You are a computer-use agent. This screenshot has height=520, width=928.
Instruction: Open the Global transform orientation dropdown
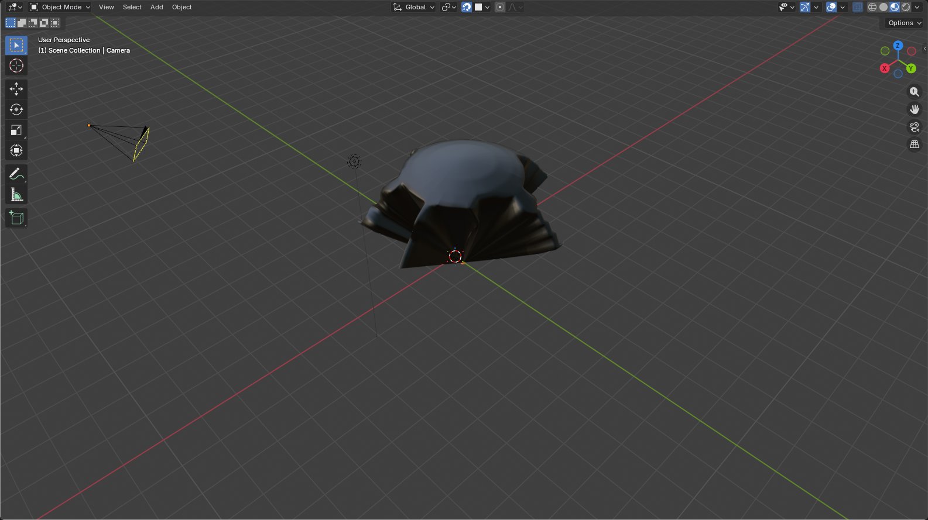click(x=414, y=7)
